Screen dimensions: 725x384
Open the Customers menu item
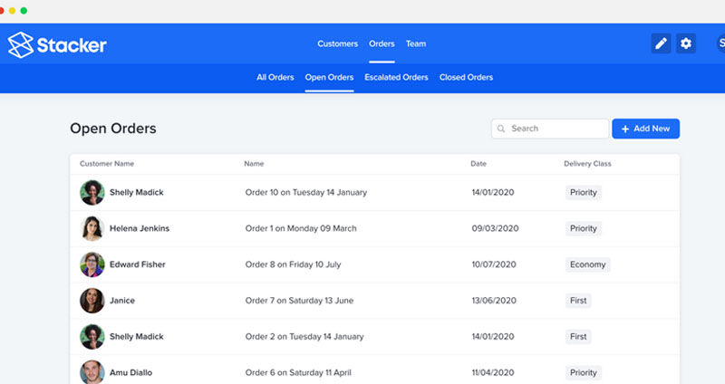tap(337, 43)
